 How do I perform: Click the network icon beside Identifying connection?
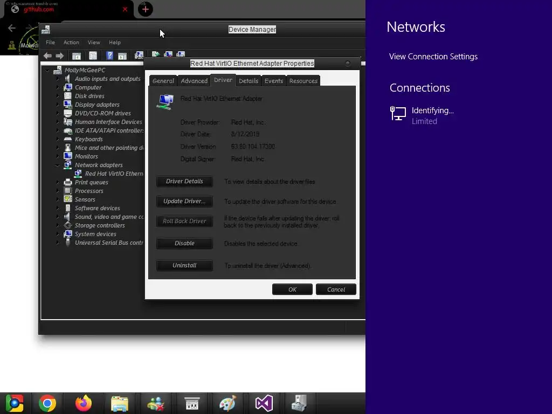pos(398,114)
